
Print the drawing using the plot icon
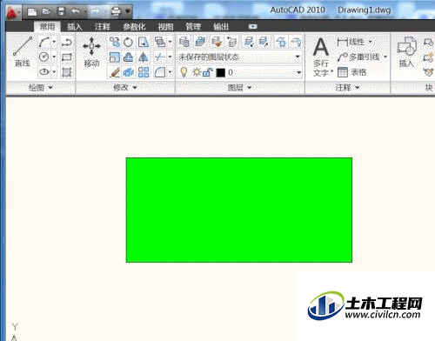click(117, 11)
